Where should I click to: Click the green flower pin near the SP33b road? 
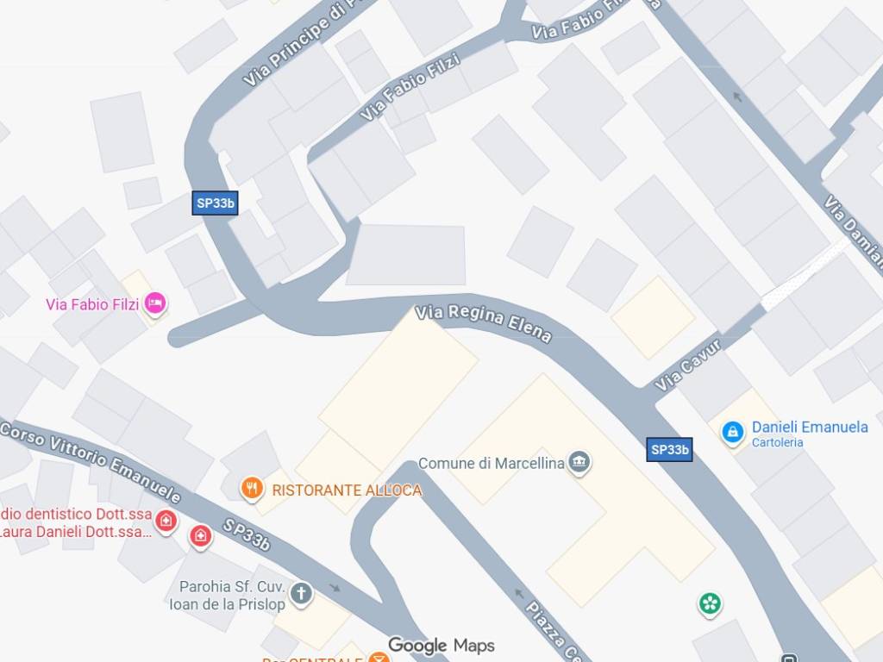click(711, 604)
